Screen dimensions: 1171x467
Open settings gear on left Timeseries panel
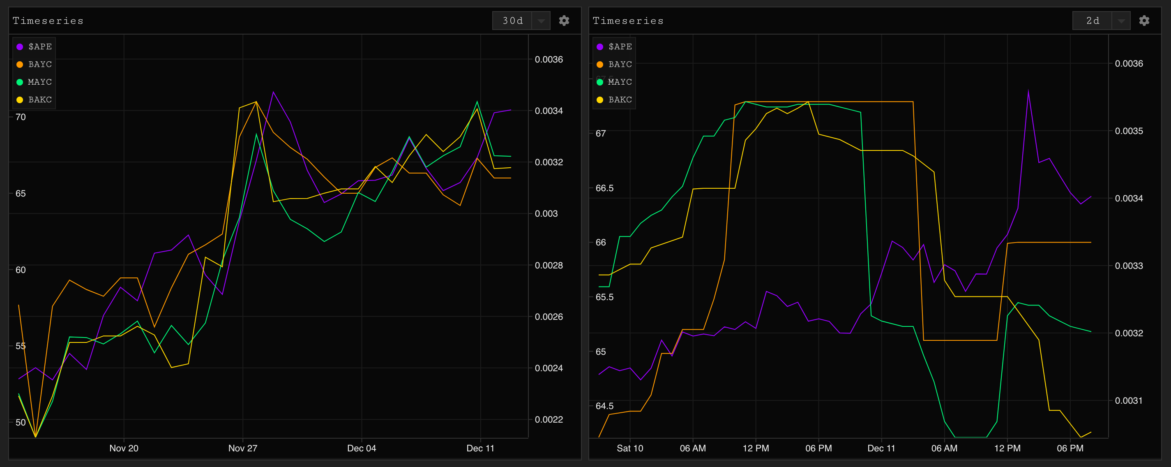[x=564, y=21]
